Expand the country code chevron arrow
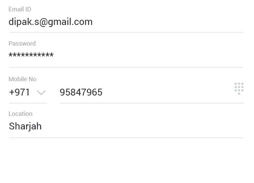 tap(41, 92)
